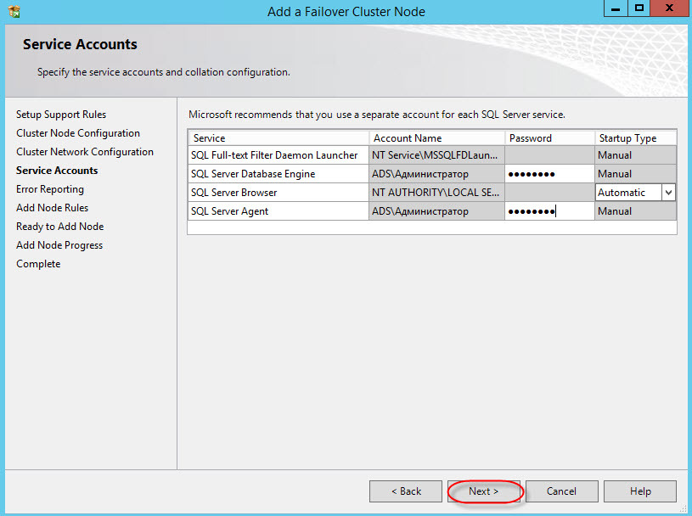Screen dimensions: 692x516
Task: Click the SQL Server Agent password field
Action: tap(549, 211)
